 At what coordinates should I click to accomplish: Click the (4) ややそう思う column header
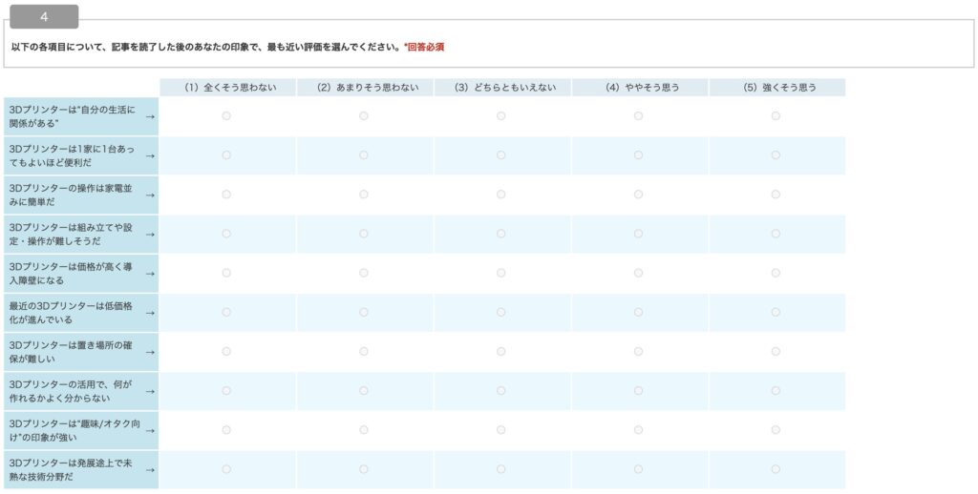(639, 87)
